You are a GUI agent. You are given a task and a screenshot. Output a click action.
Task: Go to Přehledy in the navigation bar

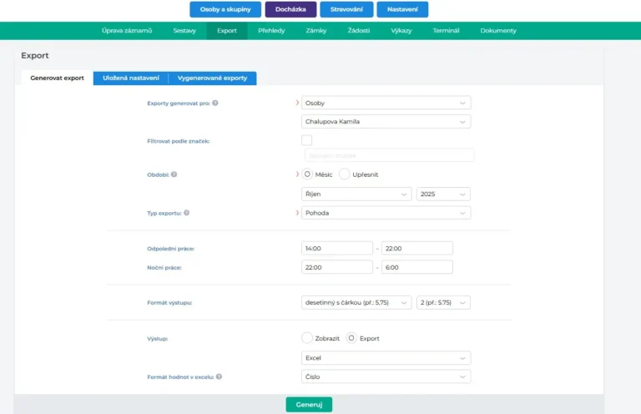(x=271, y=31)
